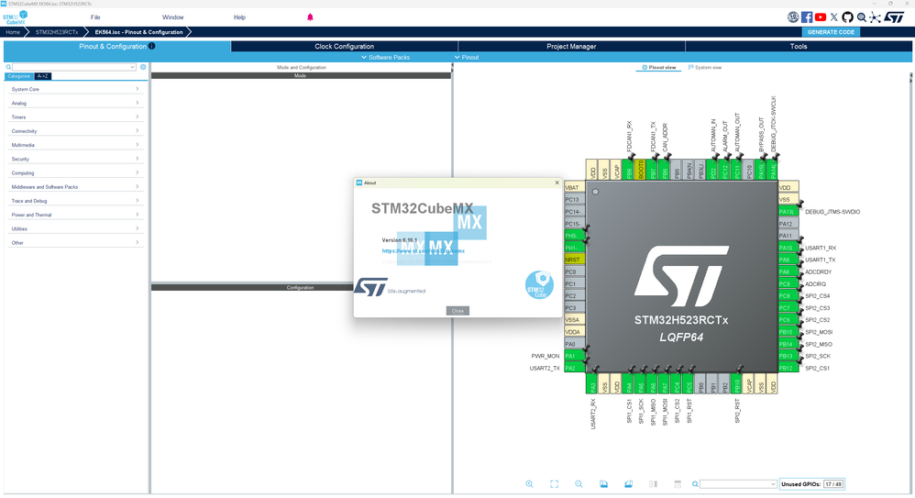
Task: Expand the System Core category
Action: coord(75,89)
